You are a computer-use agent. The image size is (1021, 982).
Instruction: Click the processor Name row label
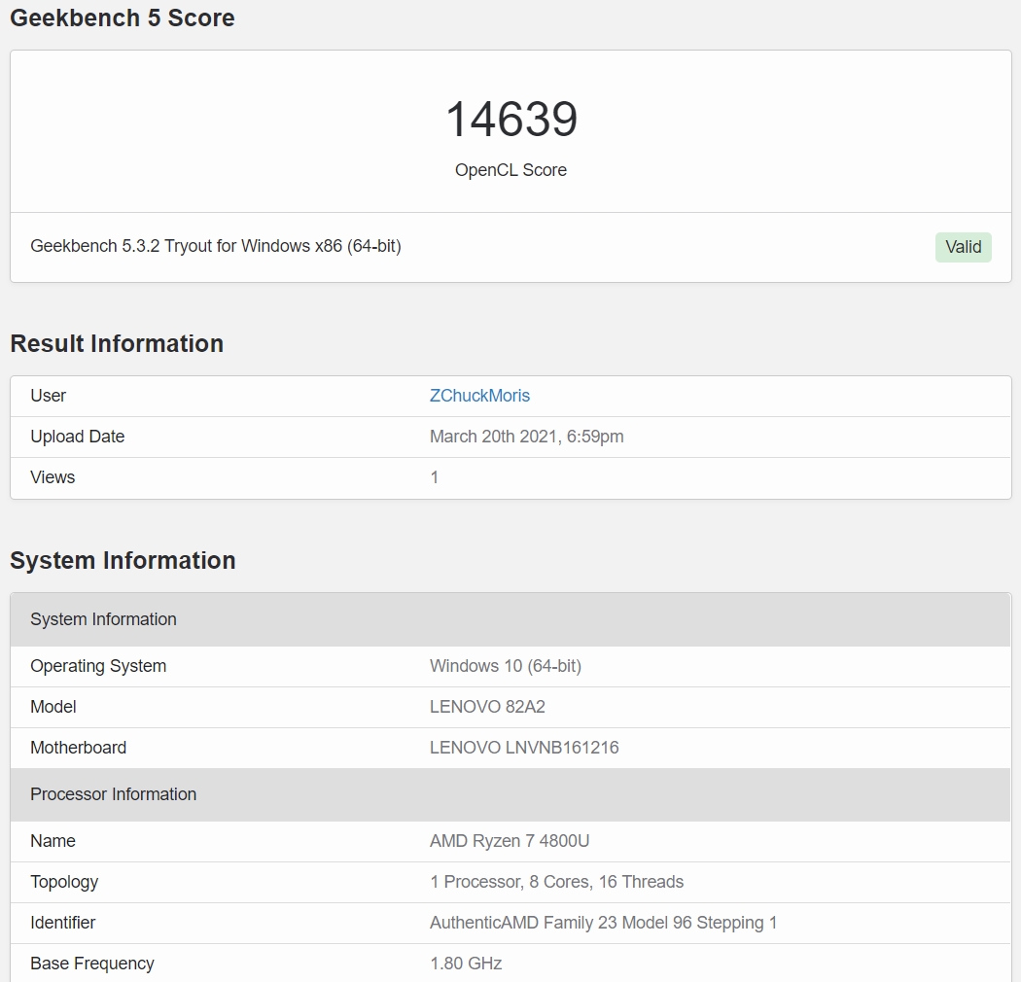click(53, 841)
